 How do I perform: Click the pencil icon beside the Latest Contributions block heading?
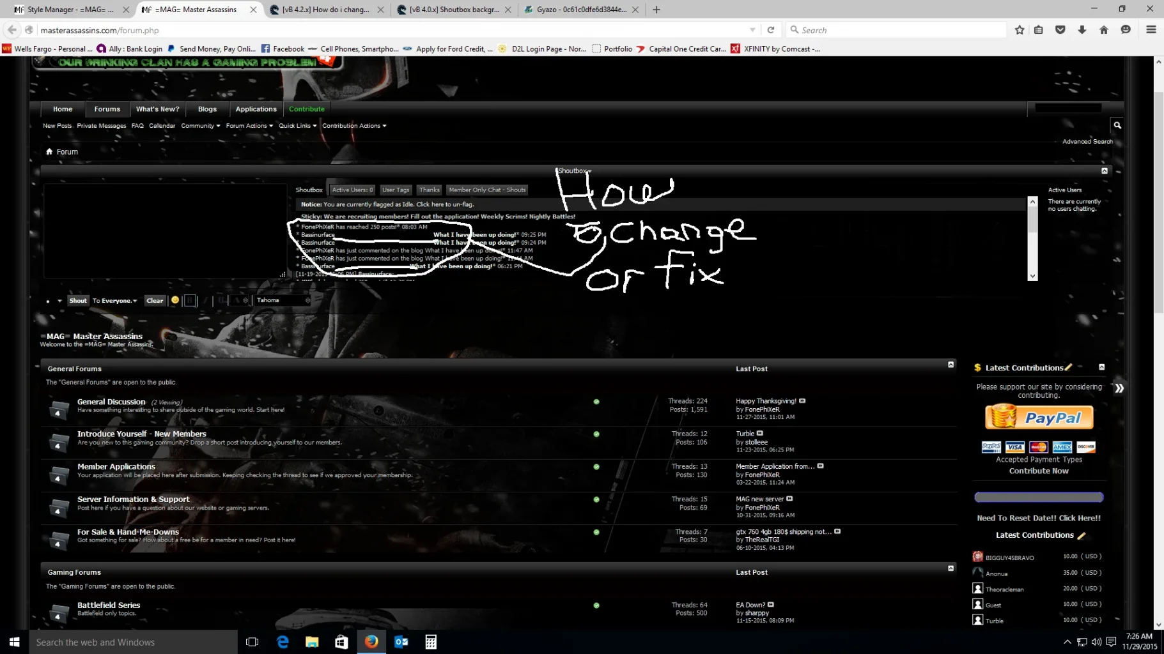(1068, 367)
